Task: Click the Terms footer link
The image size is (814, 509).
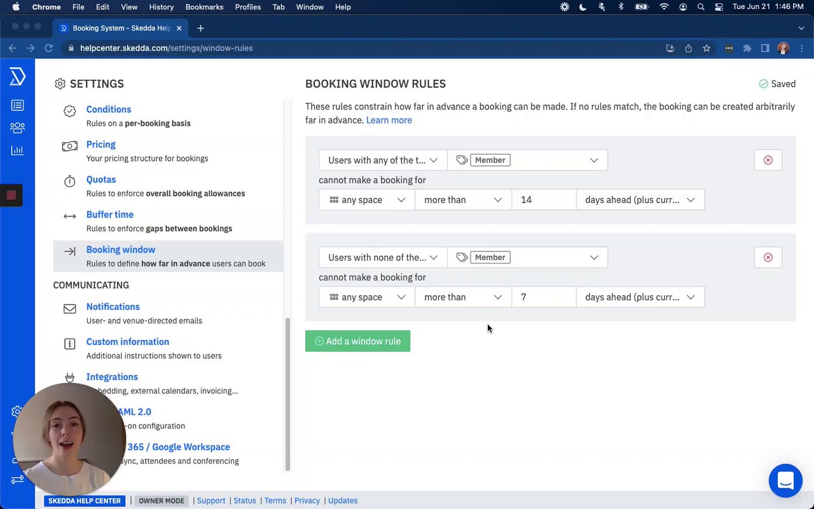Action: pyautogui.click(x=275, y=501)
